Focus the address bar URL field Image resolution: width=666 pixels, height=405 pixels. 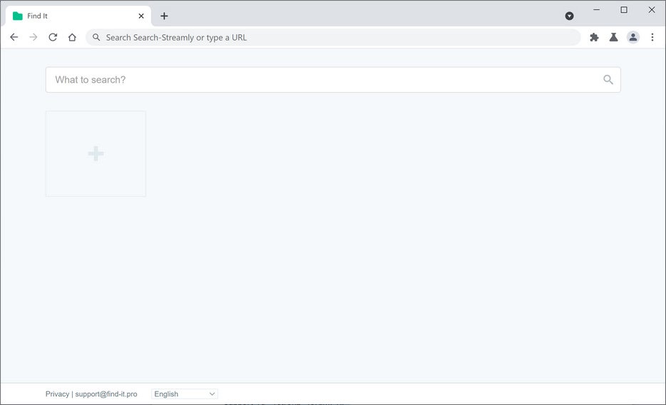pyautogui.click(x=333, y=37)
